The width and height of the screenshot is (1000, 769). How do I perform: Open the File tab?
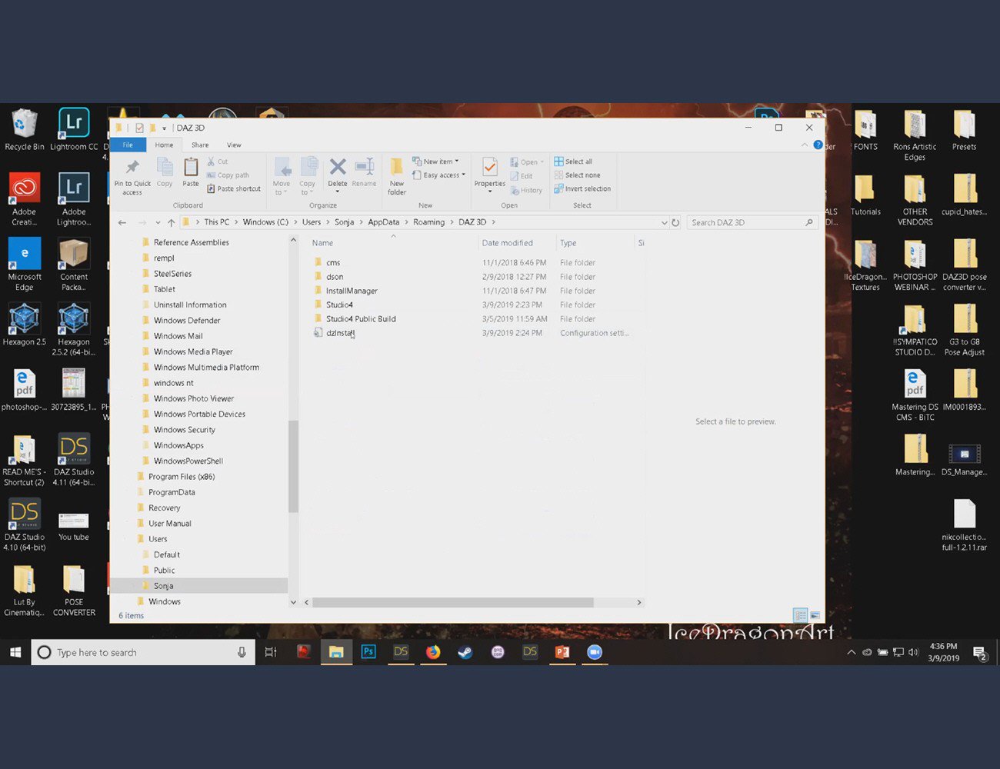point(128,145)
